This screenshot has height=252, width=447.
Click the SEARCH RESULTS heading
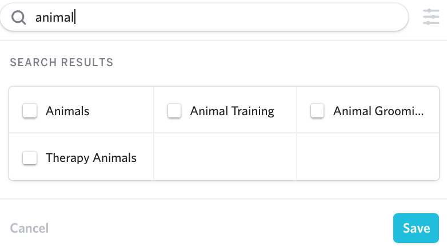point(61,63)
